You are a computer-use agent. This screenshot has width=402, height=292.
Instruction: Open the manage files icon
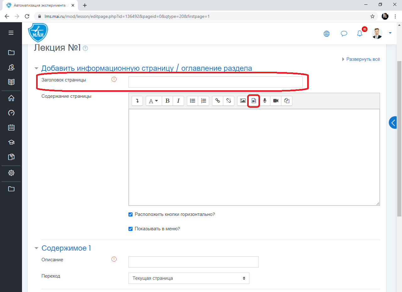click(x=287, y=101)
